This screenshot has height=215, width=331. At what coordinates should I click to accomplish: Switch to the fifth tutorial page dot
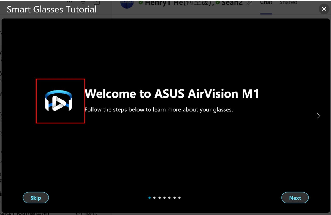coord(170,198)
